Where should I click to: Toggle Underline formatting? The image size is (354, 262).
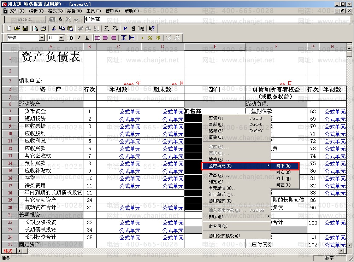pyautogui.click(x=87, y=38)
